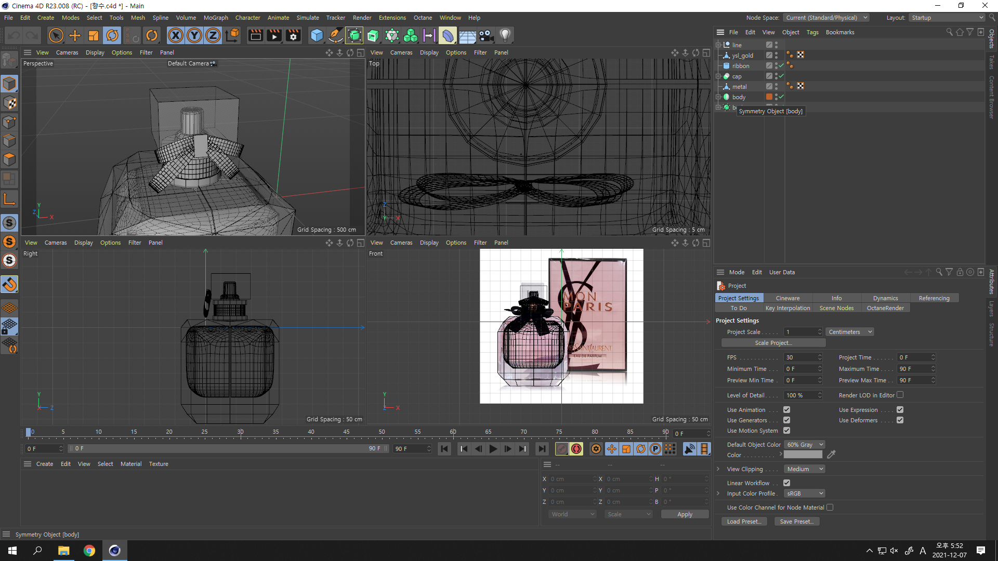This screenshot has width=998, height=561.
Task: Select the Live Selection arrow tool
Action: point(56,35)
